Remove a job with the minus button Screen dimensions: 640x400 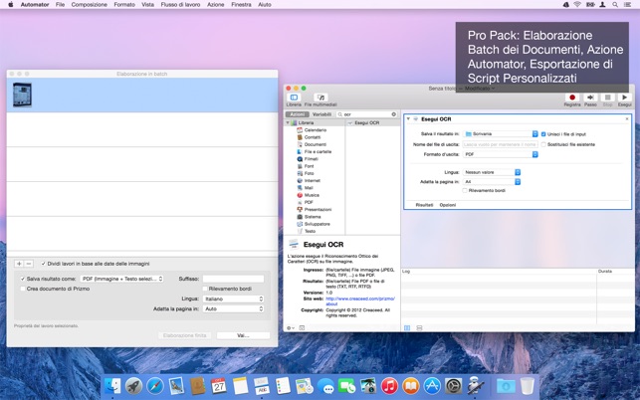pos(29,264)
